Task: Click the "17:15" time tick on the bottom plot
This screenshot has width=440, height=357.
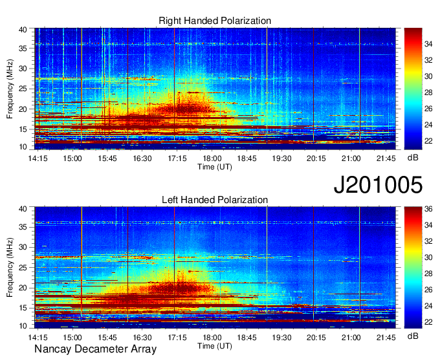Action: (177, 338)
